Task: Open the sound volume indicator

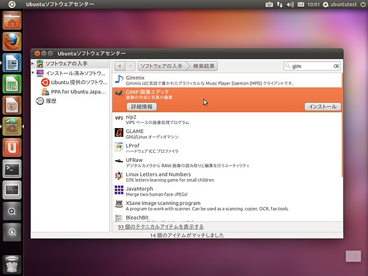Action: pos(290,4)
